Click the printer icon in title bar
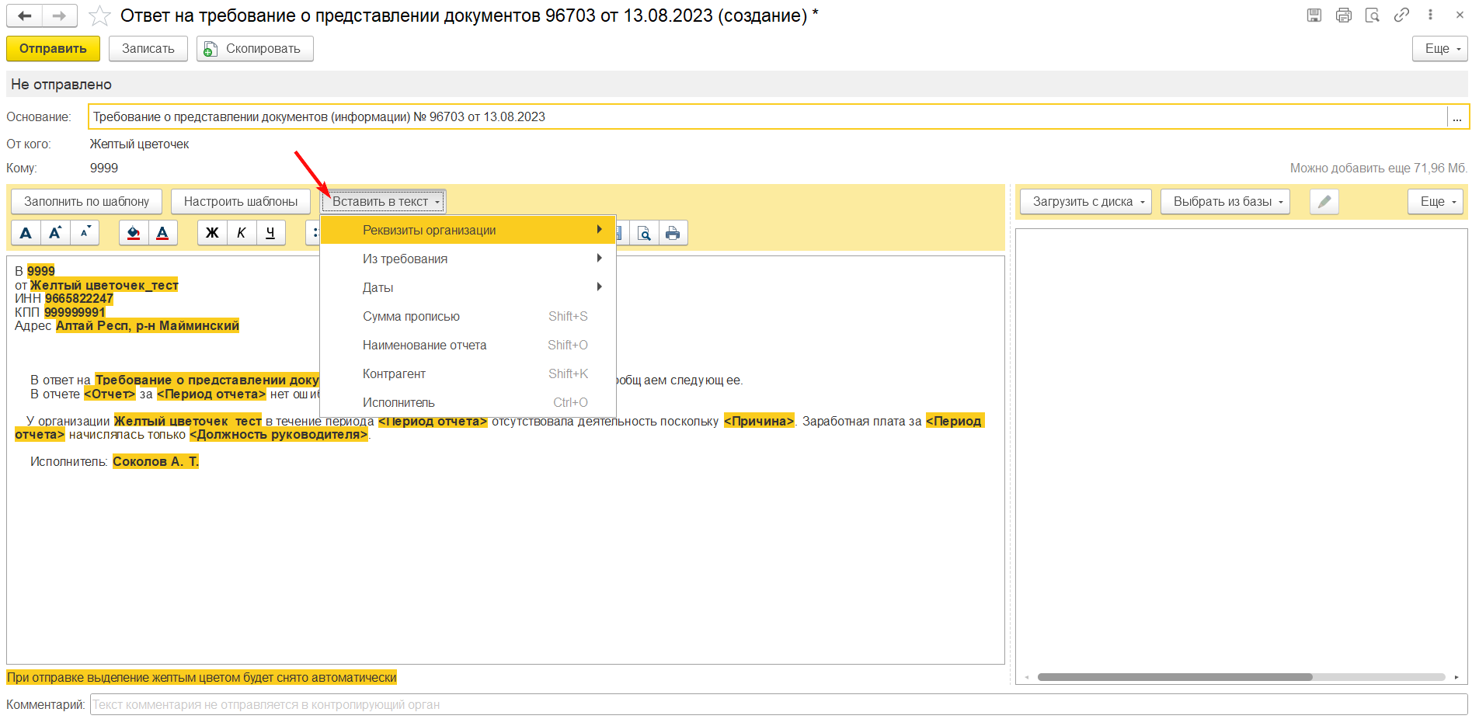 click(1344, 15)
